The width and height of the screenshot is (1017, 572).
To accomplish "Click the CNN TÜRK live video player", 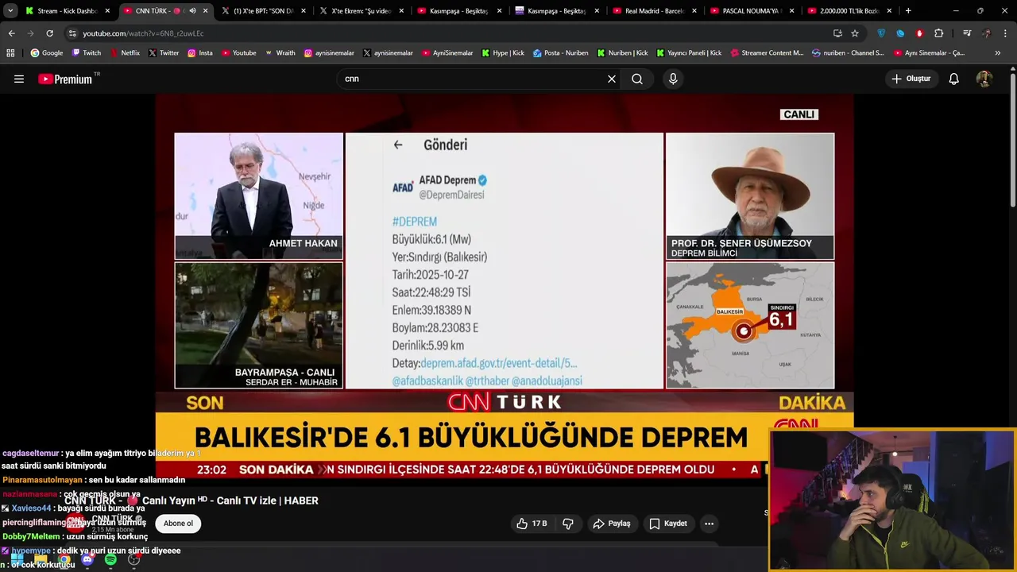I will 505,286.
